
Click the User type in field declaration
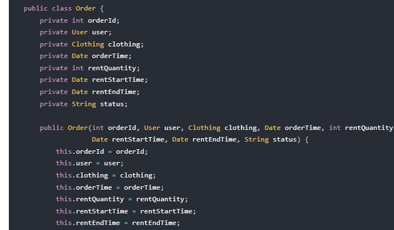tap(80, 32)
